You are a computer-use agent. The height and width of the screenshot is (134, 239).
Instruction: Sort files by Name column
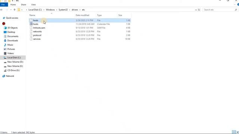(32, 15)
